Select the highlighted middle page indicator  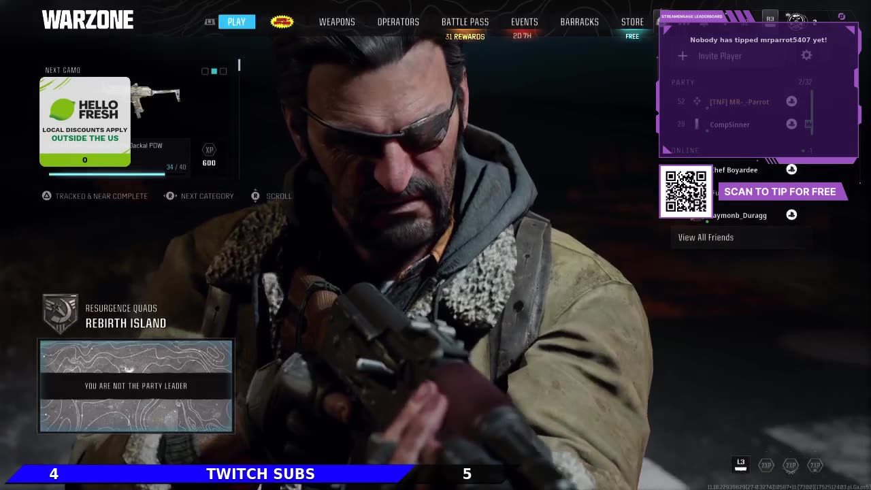click(214, 71)
